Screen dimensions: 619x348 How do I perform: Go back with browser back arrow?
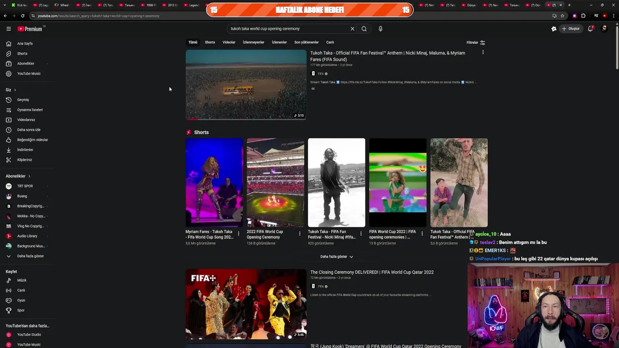(5, 16)
